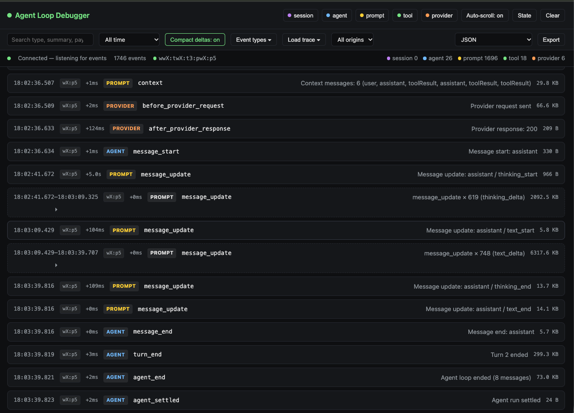574x413 pixels.
Task: Click the 299.3 KB size value
Action: (x=546, y=355)
